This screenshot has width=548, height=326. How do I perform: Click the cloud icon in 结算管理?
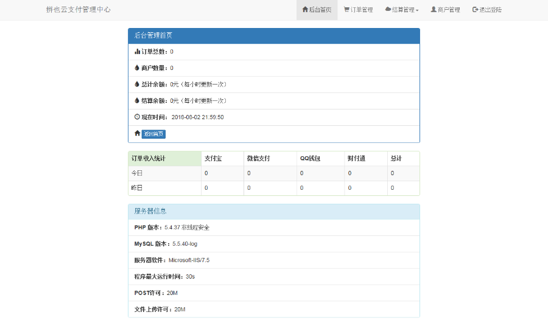[x=388, y=9]
